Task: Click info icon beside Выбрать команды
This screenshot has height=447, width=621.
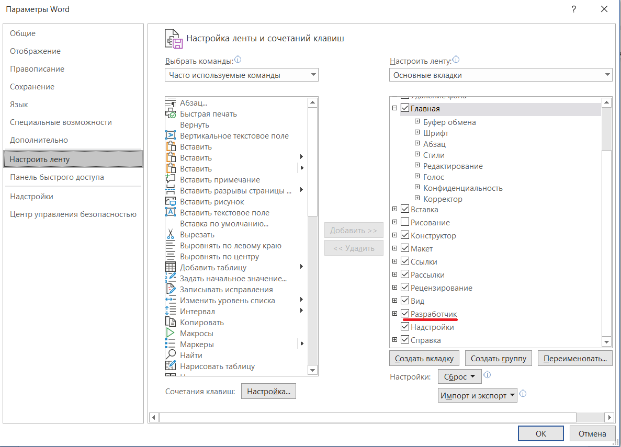Action: (238, 60)
